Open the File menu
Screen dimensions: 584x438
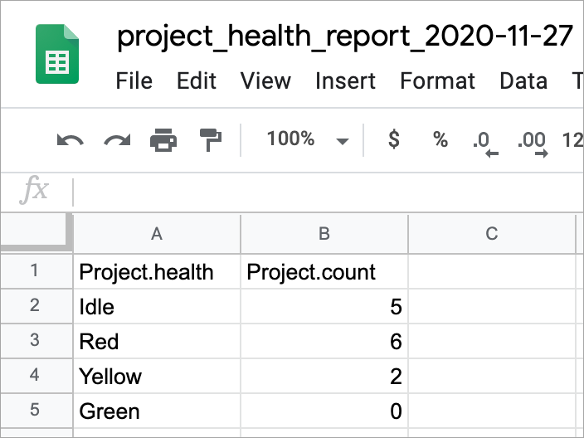click(x=134, y=81)
